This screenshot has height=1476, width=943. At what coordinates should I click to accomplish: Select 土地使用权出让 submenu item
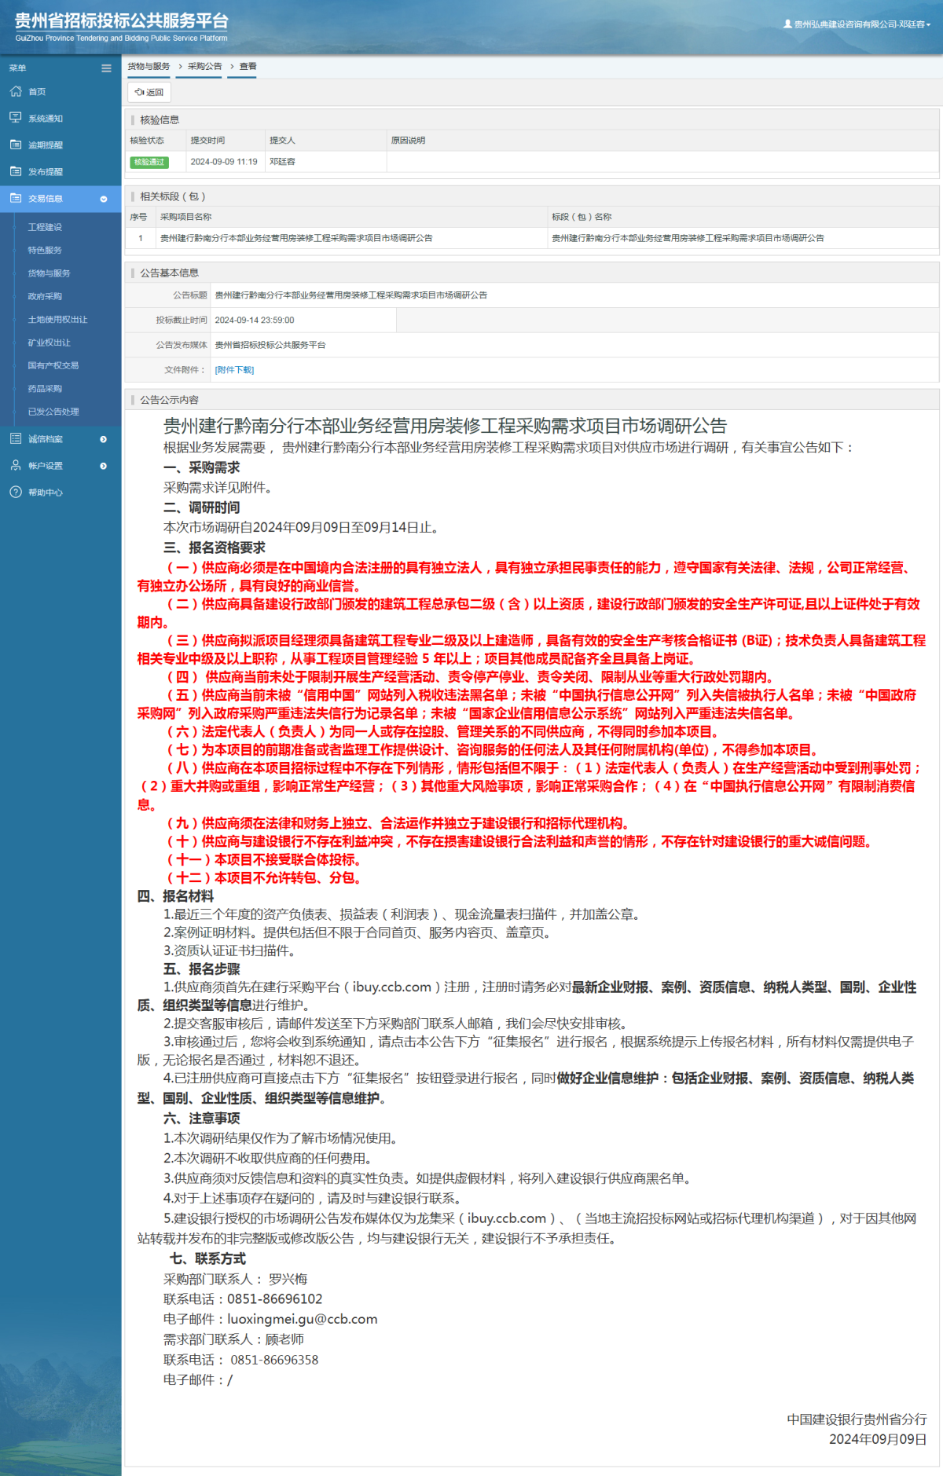(57, 320)
